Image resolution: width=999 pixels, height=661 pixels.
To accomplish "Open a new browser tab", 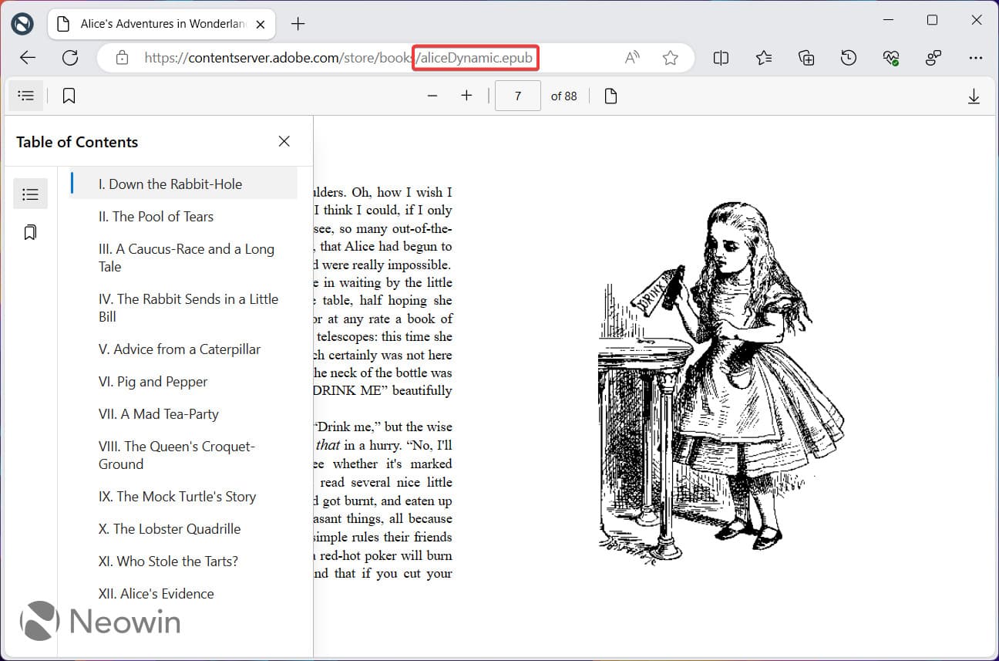I will click(298, 23).
